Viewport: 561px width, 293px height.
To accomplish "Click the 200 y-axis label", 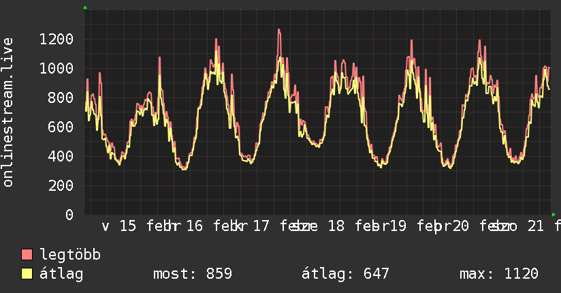I will (61, 185).
